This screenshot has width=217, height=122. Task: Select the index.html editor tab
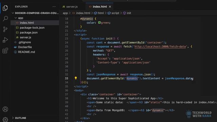tap(100, 7)
